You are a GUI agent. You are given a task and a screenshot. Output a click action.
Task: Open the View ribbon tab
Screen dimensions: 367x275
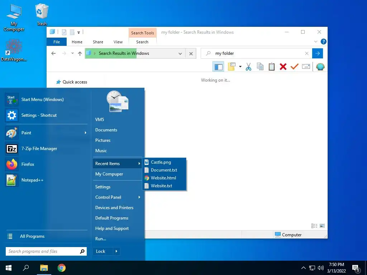118,42
